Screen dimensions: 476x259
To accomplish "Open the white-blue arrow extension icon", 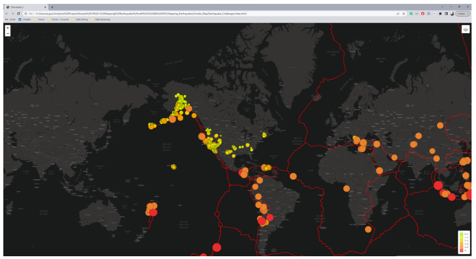I will 434,14.
